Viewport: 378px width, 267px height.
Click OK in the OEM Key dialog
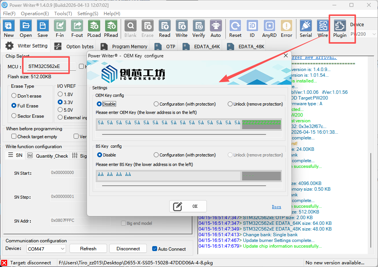[x=188, y=206]
